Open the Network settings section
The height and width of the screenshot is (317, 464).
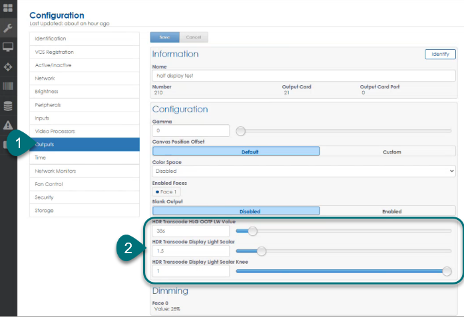[x=84, y=78]
